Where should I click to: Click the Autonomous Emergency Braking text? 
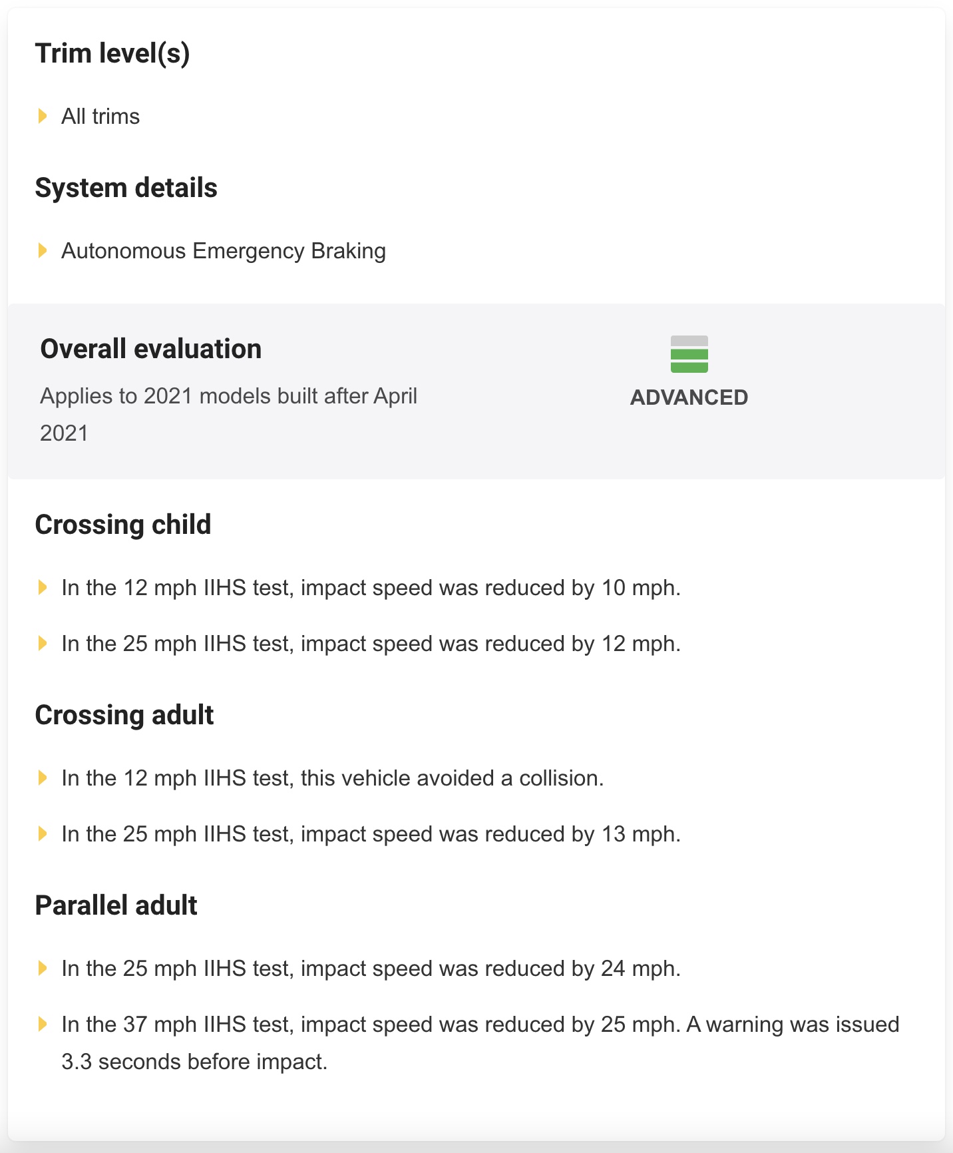tap(224, 251)
